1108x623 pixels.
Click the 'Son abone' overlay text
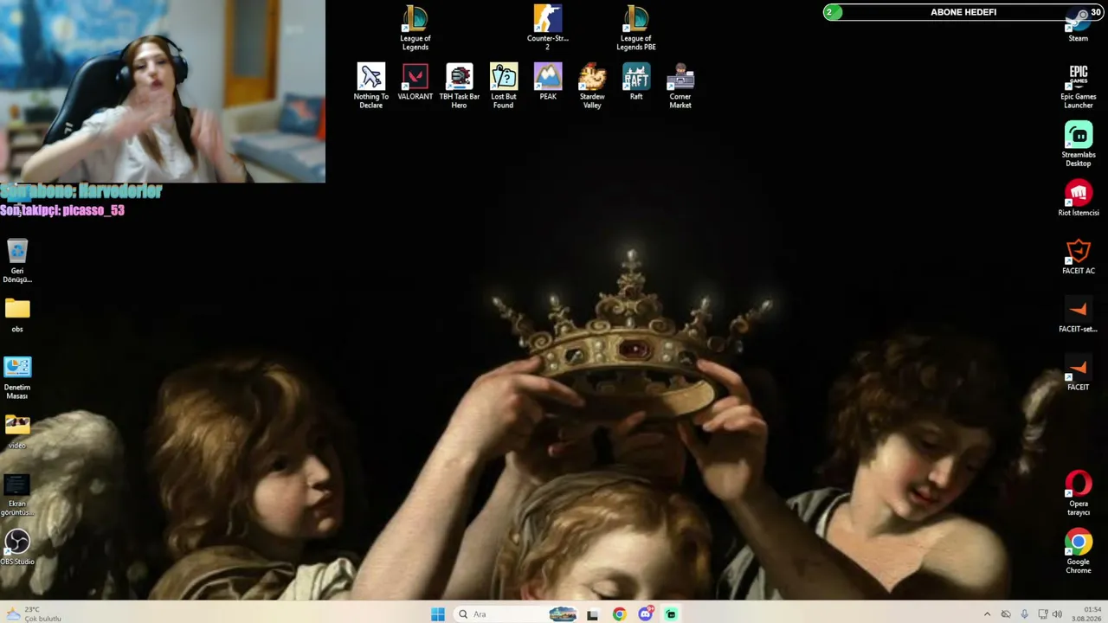(x=81, y=191)
